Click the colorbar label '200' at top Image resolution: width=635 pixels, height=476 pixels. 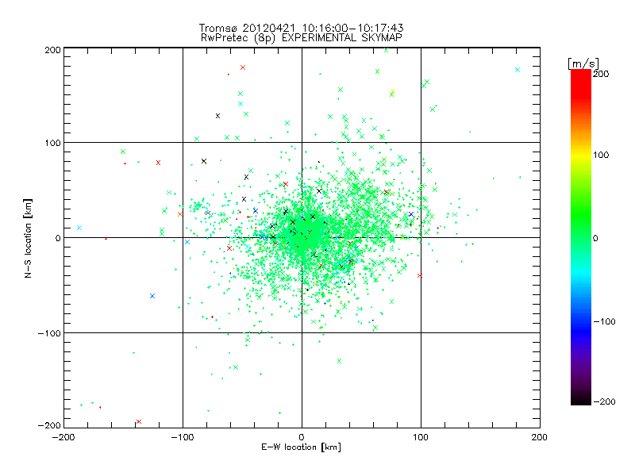click(x=601, y=74)
